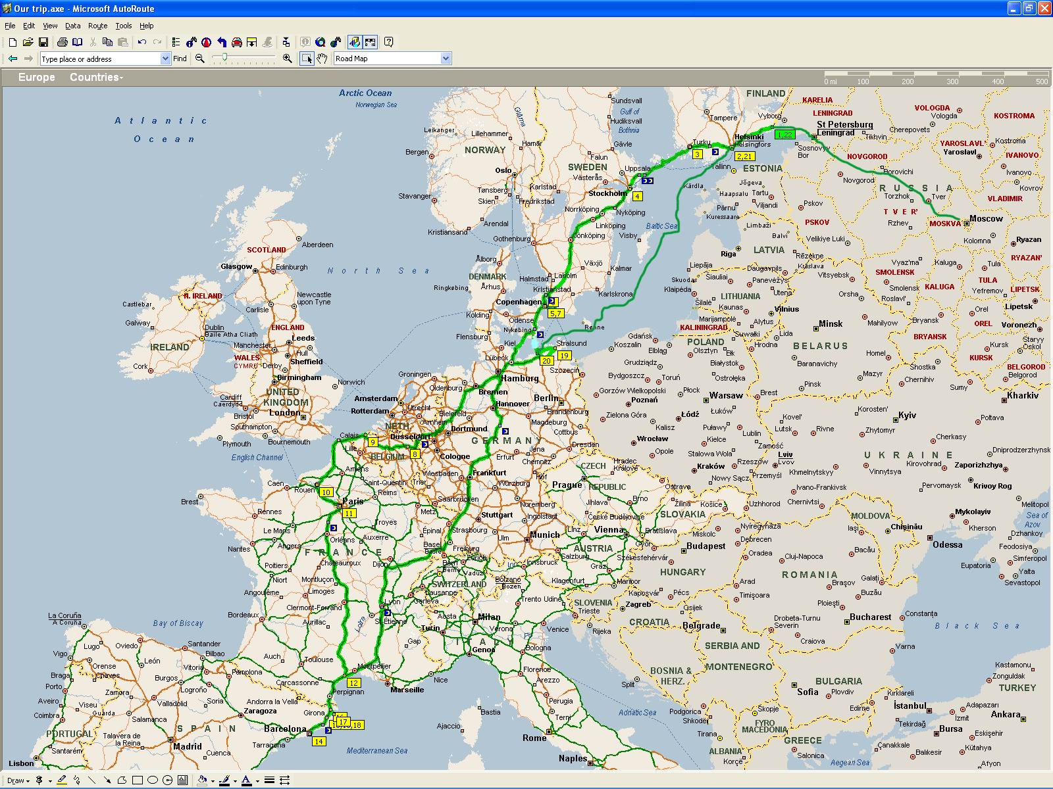The width and height of the screenshot is (1053, 789).
Task: Toggle the Legend and Overview pane button
Action: [355, 42]
